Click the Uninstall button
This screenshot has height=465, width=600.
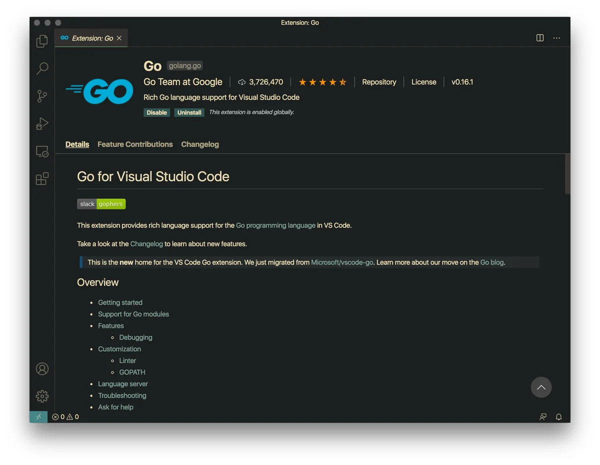tap(189, 112)
